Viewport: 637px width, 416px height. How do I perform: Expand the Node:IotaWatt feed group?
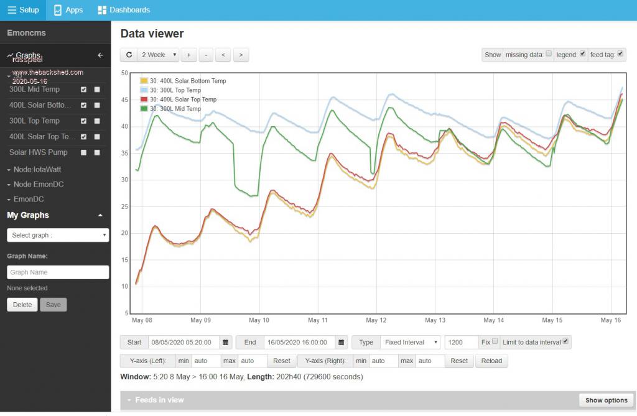pyautogui.click(x=37, y=169)
